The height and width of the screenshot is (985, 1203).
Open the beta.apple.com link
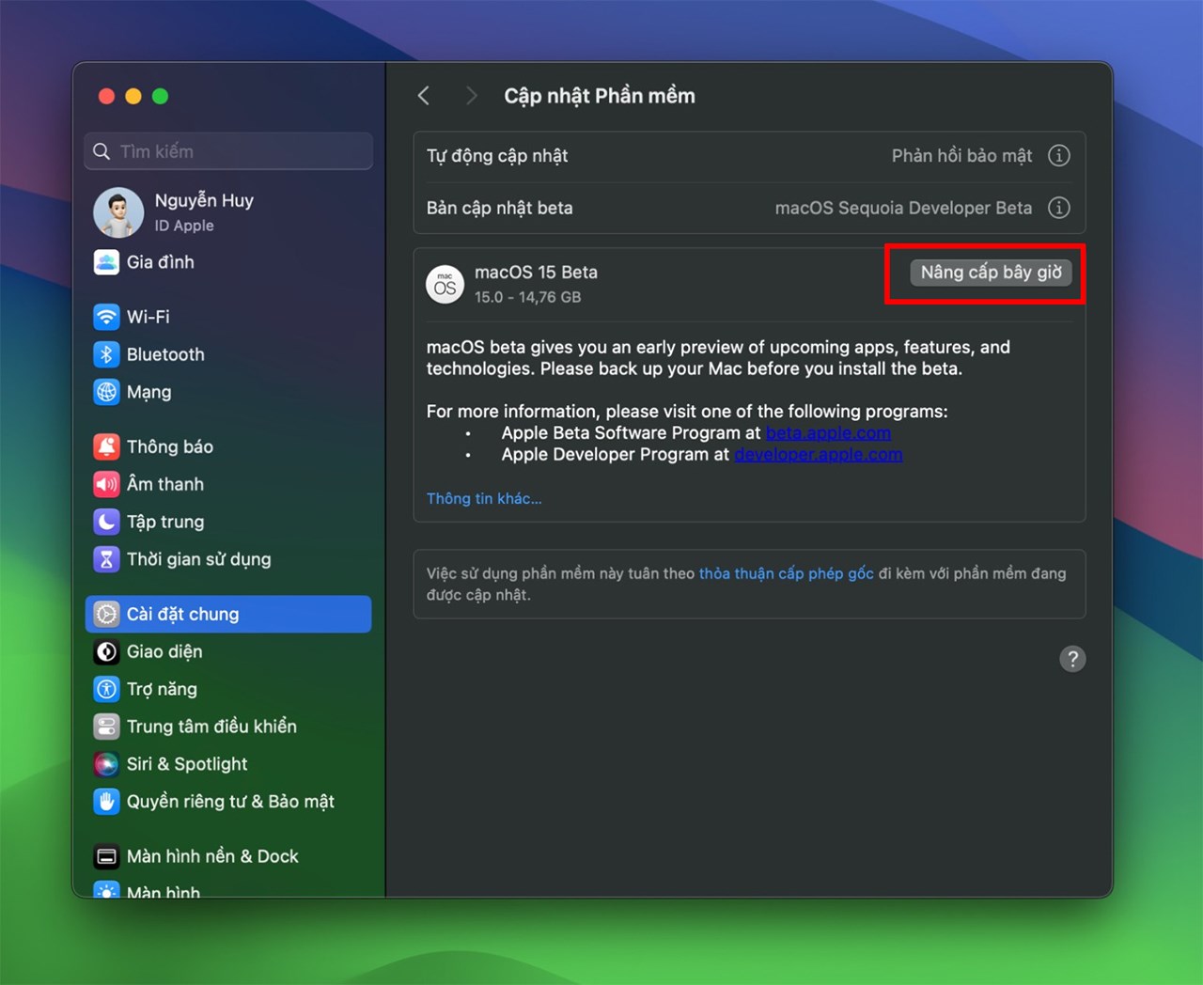pos(828,433)
